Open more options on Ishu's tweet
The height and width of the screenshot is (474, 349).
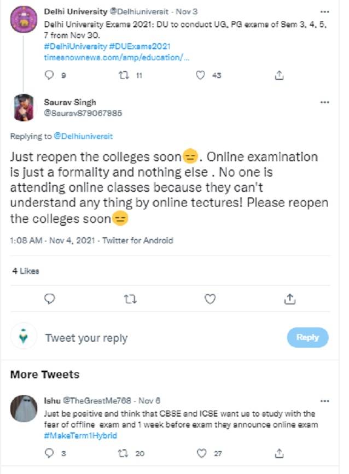click(324, 400)
